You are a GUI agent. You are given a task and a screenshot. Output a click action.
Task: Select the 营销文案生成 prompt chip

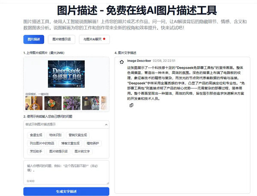[78, 135]
